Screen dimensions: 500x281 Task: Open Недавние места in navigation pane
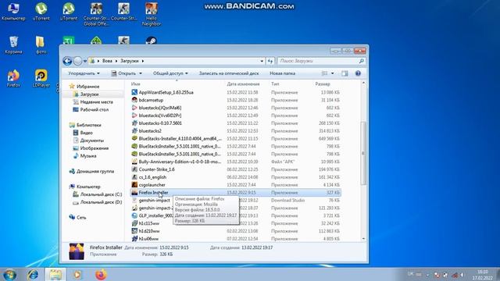(96, 102)
